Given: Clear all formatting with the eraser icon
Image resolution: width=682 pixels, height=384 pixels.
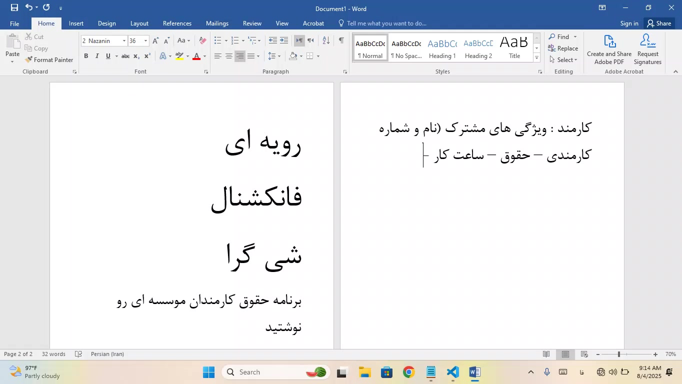Looking at the screenshot, I should (x=202, y=40).
